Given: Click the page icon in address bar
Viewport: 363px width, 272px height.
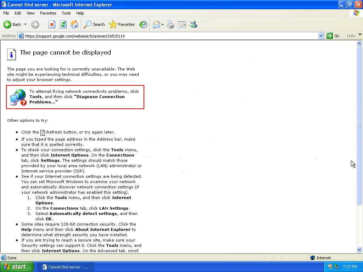Looking at the screenshot, I should point(21,36).
